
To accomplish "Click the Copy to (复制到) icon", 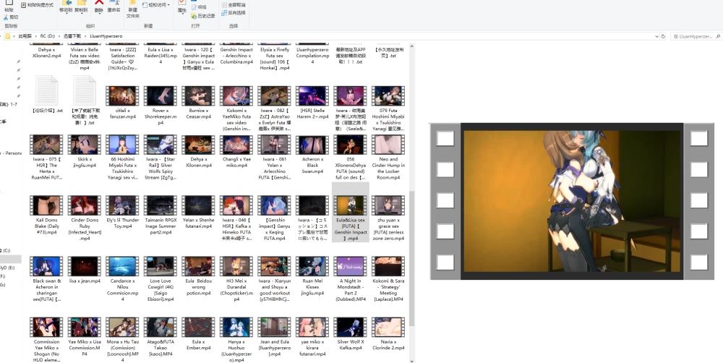I will pyautogui.click(x=82, y=3).
